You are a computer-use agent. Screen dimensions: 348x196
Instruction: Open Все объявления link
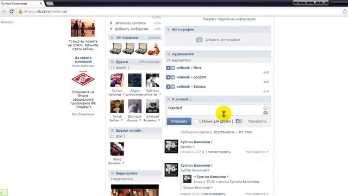83,114
